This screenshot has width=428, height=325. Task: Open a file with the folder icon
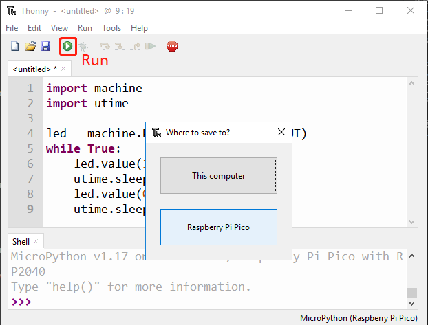[x=30, y=46]
